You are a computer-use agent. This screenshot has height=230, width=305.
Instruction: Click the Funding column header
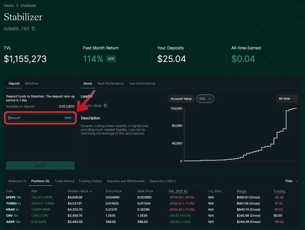pyautogui.click(x=280, y=191)
